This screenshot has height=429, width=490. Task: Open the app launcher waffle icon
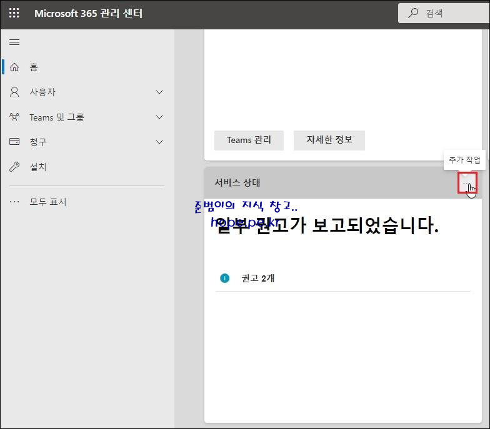[x=14, y=12]
